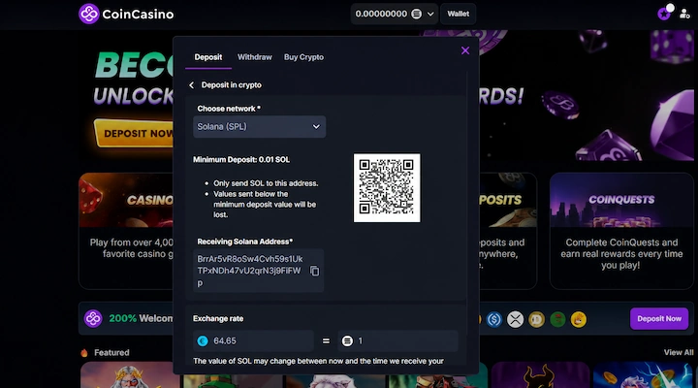Click the Dogecoin icon

536,319
